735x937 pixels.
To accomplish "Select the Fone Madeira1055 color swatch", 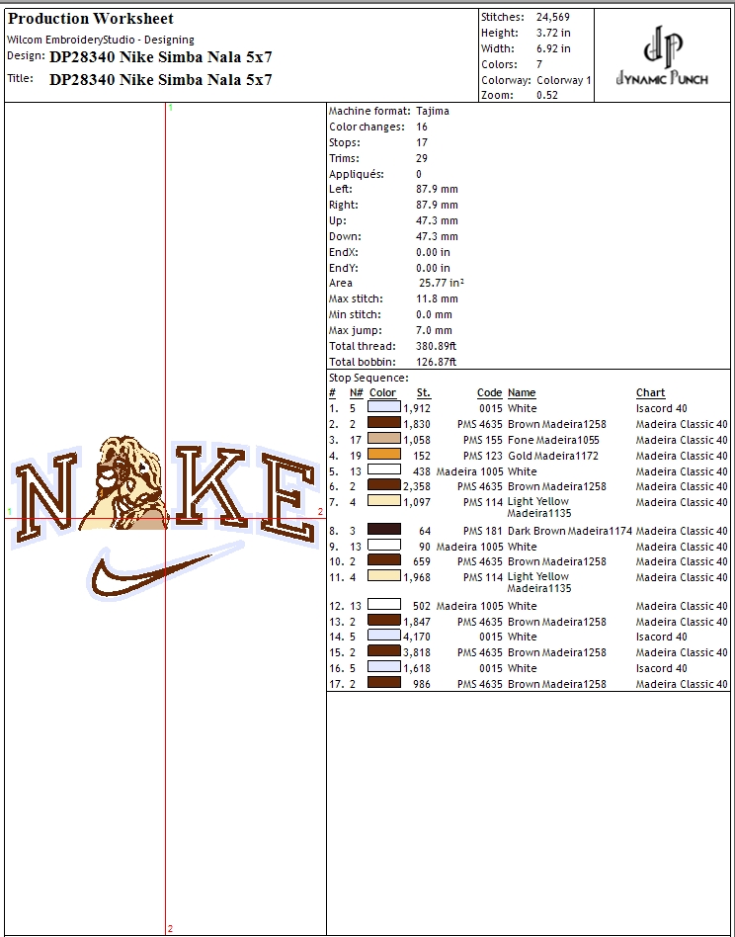I will pos(384,440).
